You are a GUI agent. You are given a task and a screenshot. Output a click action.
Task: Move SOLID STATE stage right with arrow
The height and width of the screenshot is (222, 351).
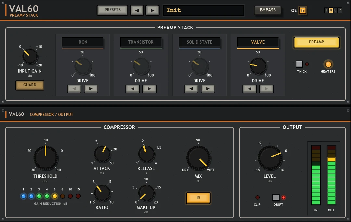(208, 89)
